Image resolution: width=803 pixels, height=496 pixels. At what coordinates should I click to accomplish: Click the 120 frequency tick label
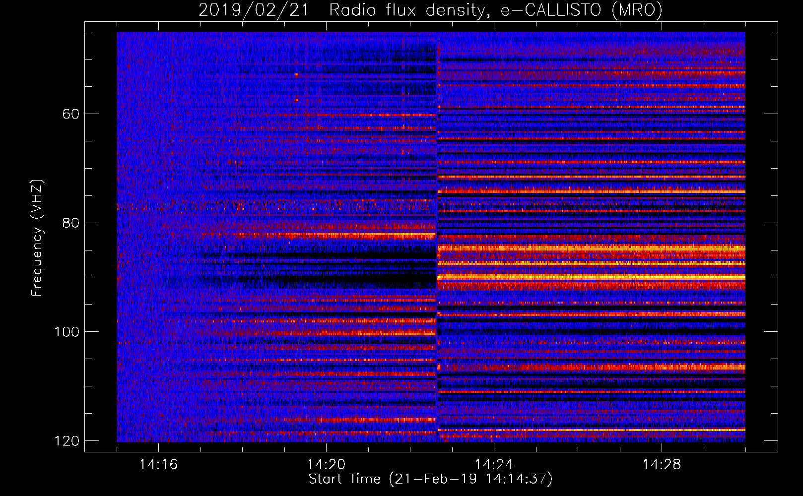[x=67, y=441]
